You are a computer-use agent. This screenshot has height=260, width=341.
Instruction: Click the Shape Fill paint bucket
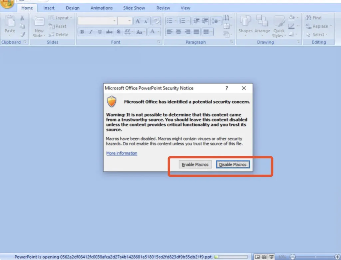tap(292, 17)
